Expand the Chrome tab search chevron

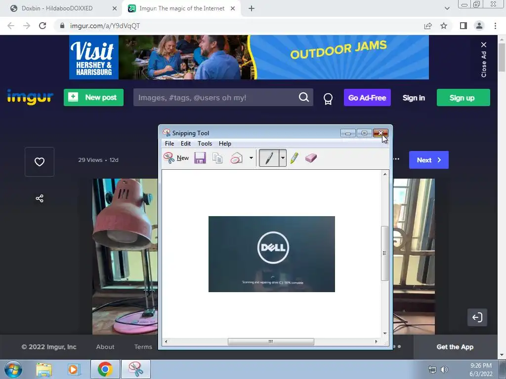(x=447, y=8)
